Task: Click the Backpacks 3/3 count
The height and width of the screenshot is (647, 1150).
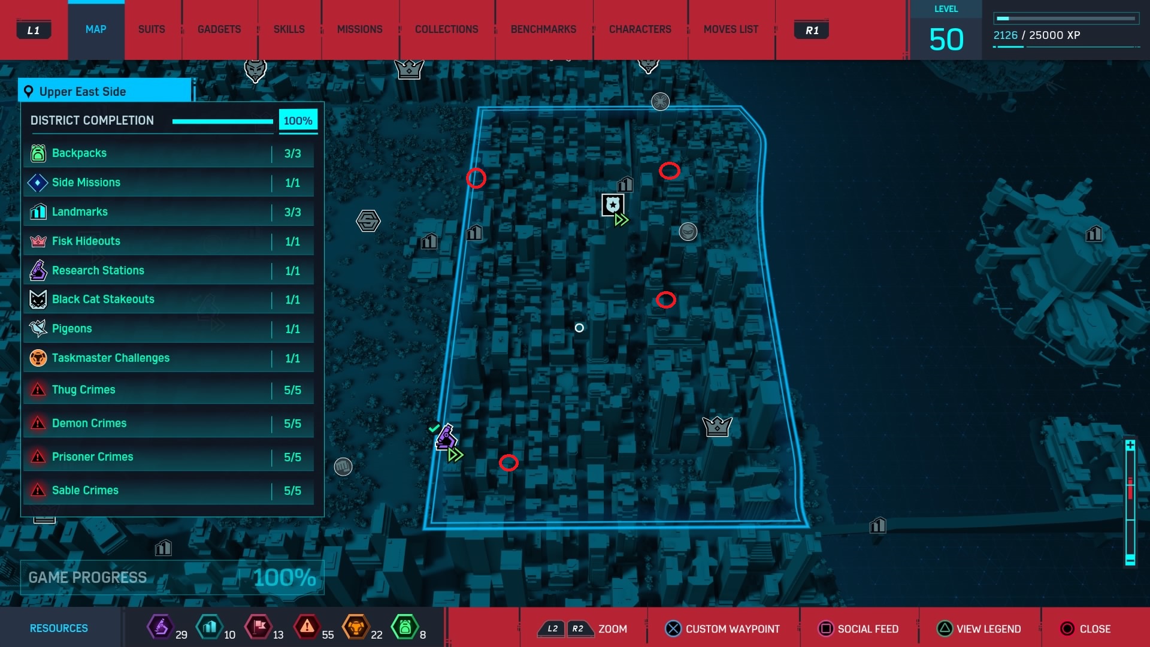Action: 292,153
